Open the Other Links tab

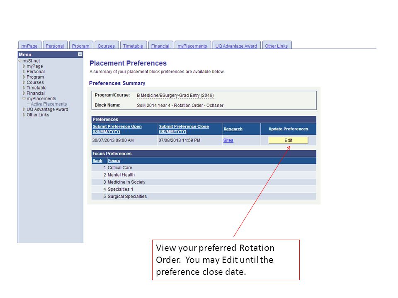[x=277, y=46]
